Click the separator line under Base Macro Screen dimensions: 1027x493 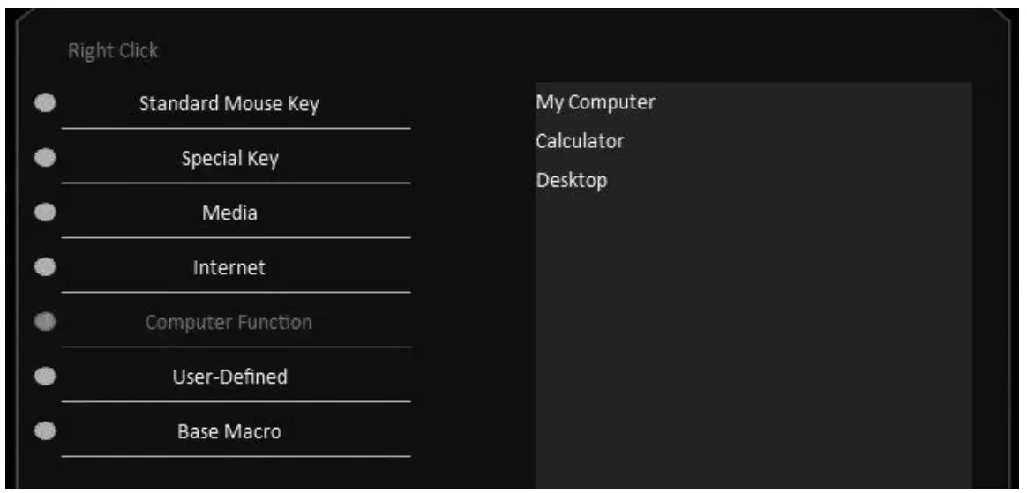(236, 456)
